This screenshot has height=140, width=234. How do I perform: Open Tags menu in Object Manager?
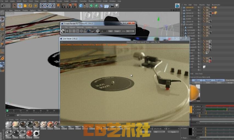[208, 5]
